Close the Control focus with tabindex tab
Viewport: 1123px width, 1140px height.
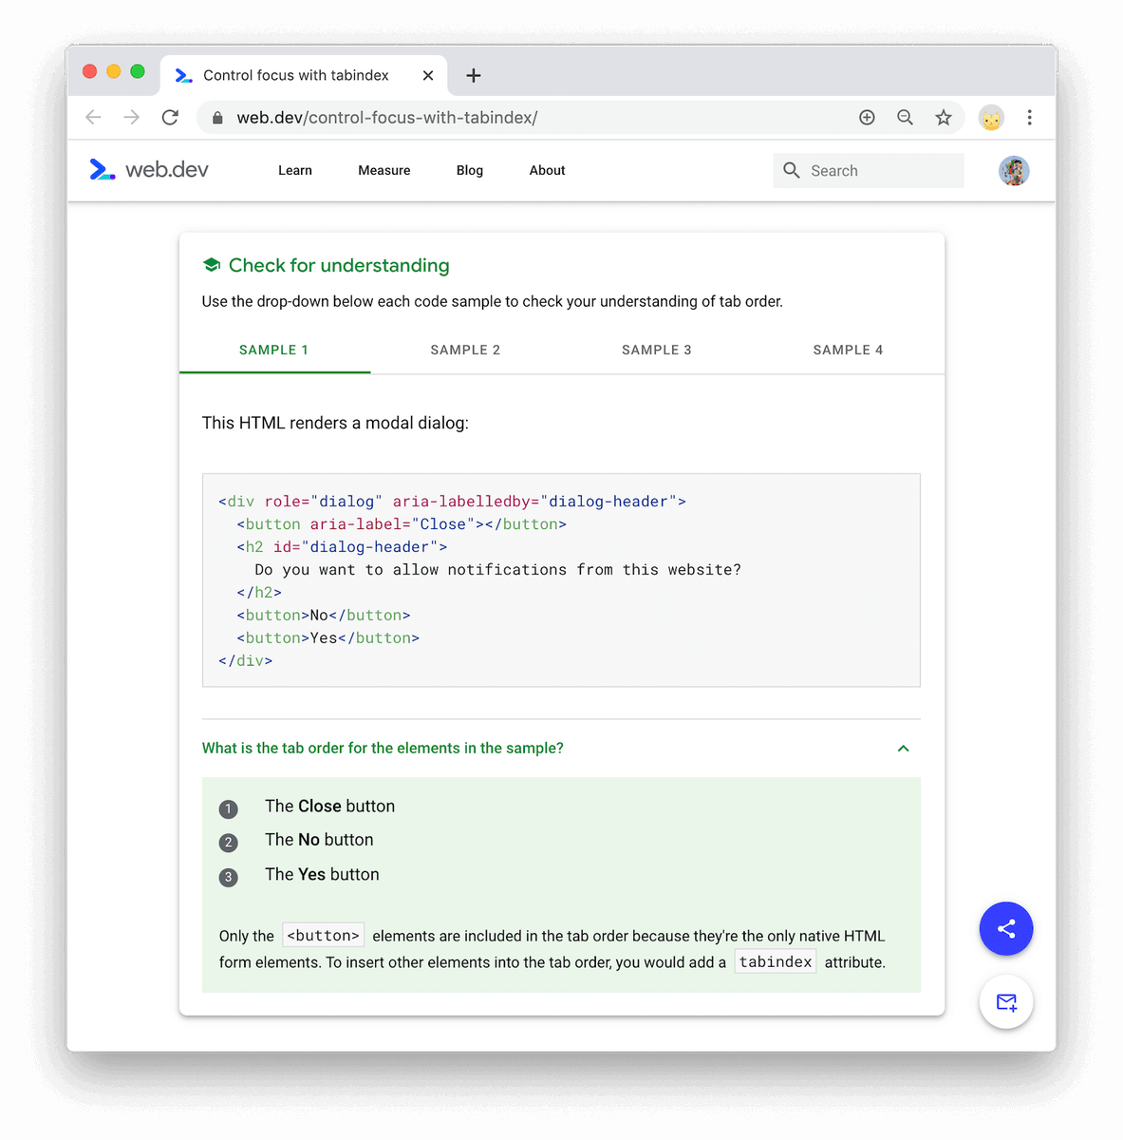(428, 75)
